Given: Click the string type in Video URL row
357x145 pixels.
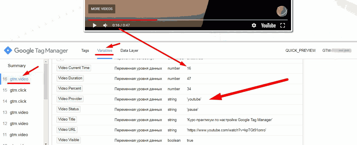Looking at the screenshot, I should pos(172,130).
